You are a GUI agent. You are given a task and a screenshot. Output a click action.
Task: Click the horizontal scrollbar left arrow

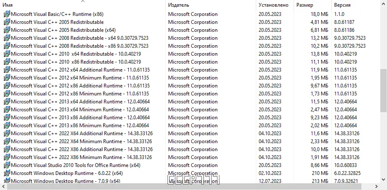coord(3,187)
